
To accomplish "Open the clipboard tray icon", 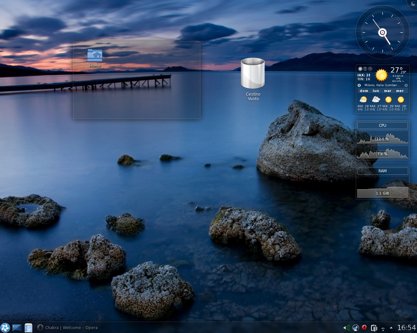I will 374,328.
